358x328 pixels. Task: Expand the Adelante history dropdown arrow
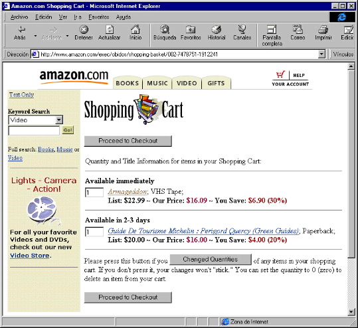(x=67, y=36)
